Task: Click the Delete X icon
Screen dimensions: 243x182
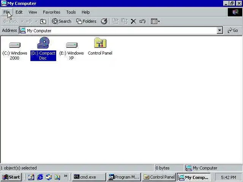Action: click(133, 21)
